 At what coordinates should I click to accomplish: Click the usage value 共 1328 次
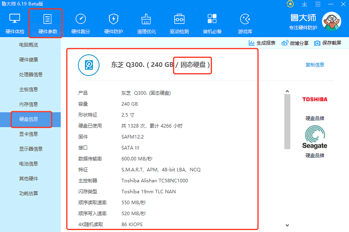134,126
